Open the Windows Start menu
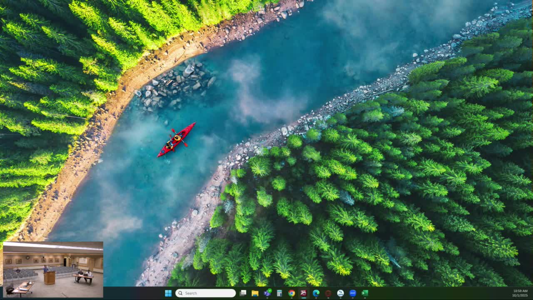Screen dimensions: 533x300 click(168, 293)
